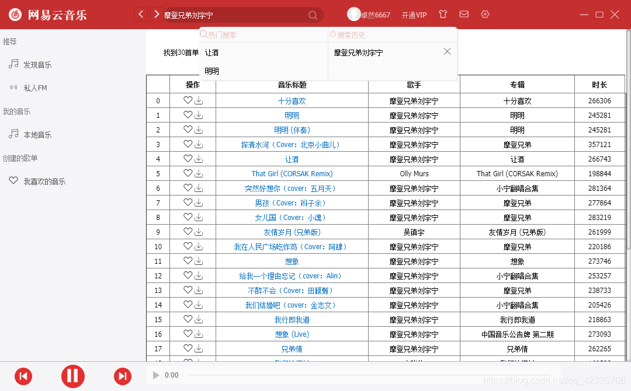Open song link 我们结婚吧 (cover: 金志文)
The image size is (631, 391).
click(292, 305)
